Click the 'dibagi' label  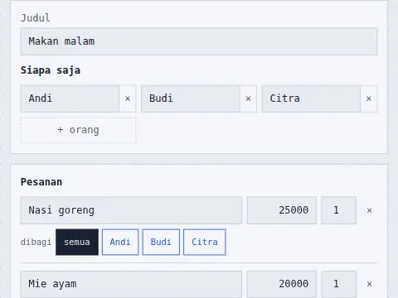[x=36, y=243]
